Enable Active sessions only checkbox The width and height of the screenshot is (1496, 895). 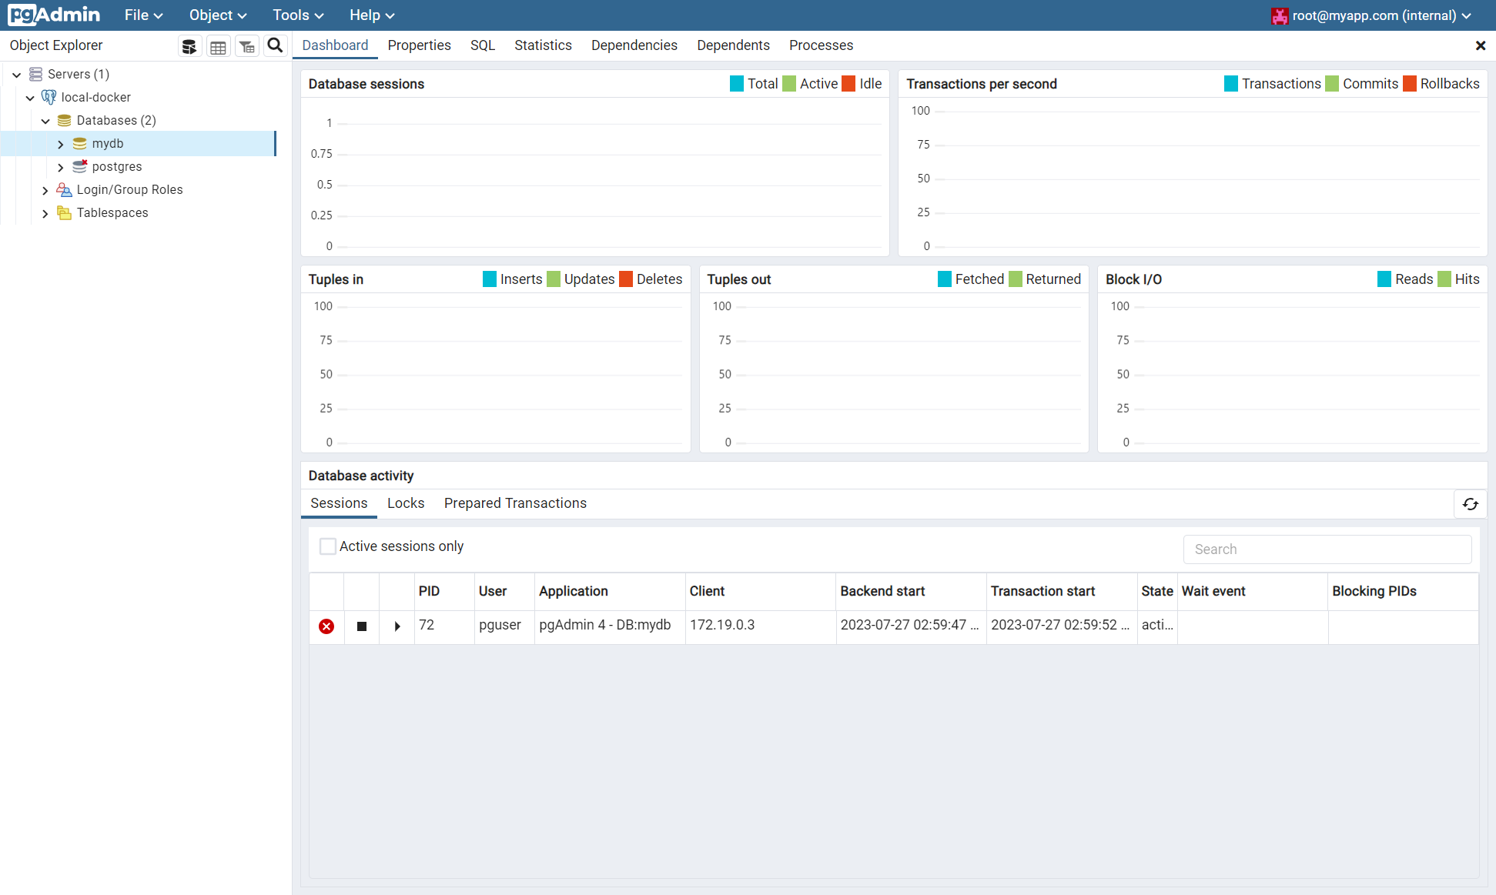[x=328, y=546]
